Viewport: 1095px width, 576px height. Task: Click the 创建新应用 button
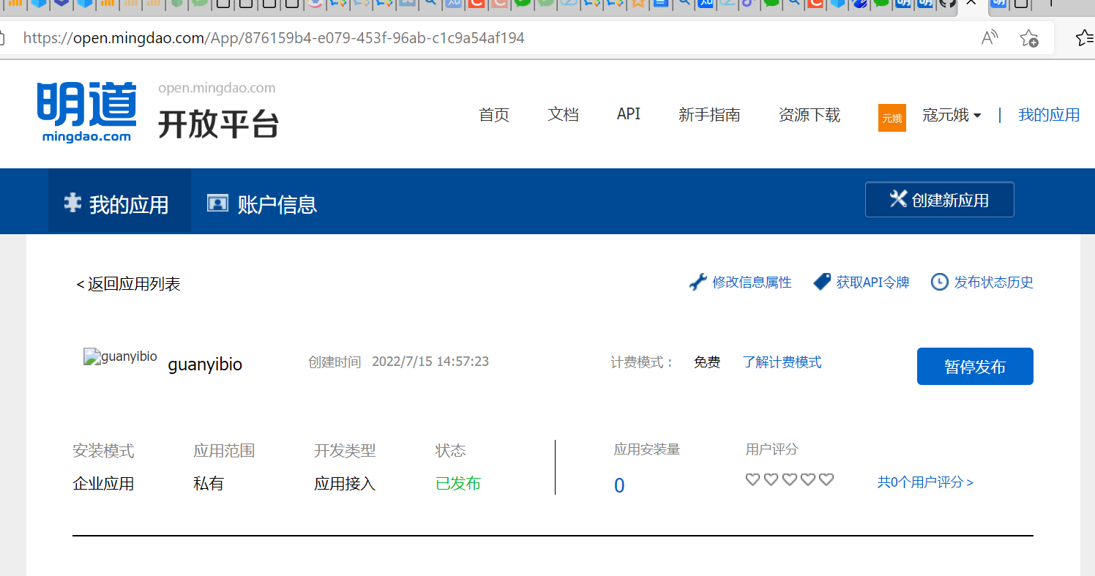tap(939, 200)
